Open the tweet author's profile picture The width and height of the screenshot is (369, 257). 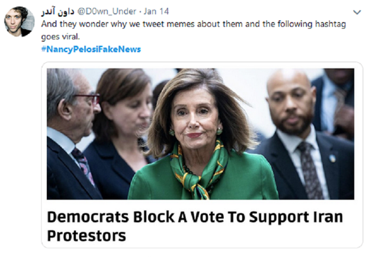point(20,21)
